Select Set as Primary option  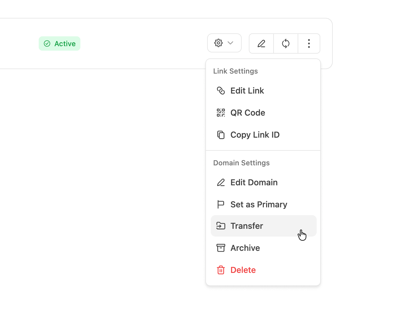[264, 204]
